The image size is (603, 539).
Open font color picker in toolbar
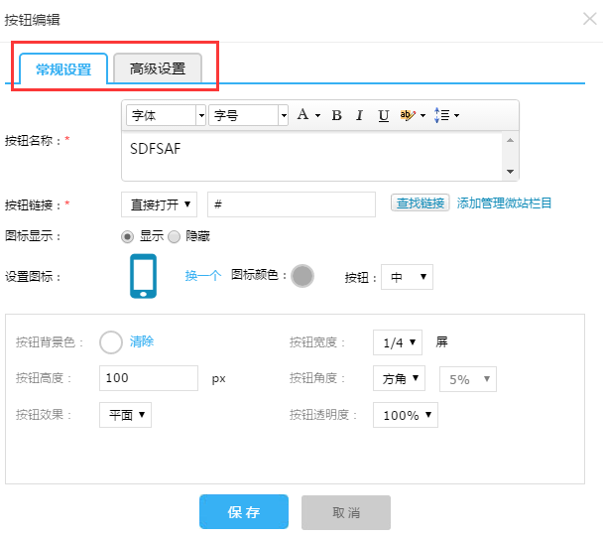[x=308, y=115]
